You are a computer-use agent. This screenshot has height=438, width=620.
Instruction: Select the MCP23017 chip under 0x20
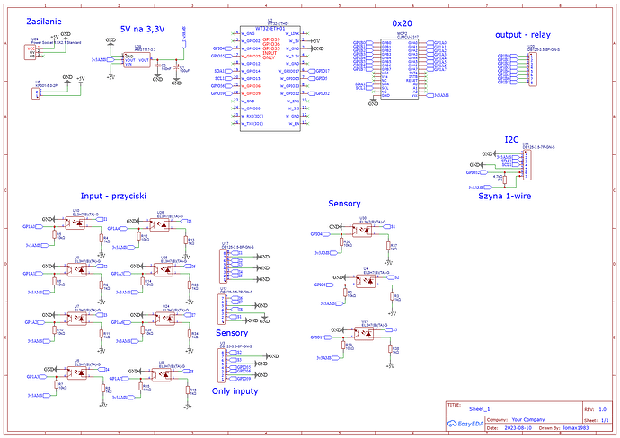(399, 69)
